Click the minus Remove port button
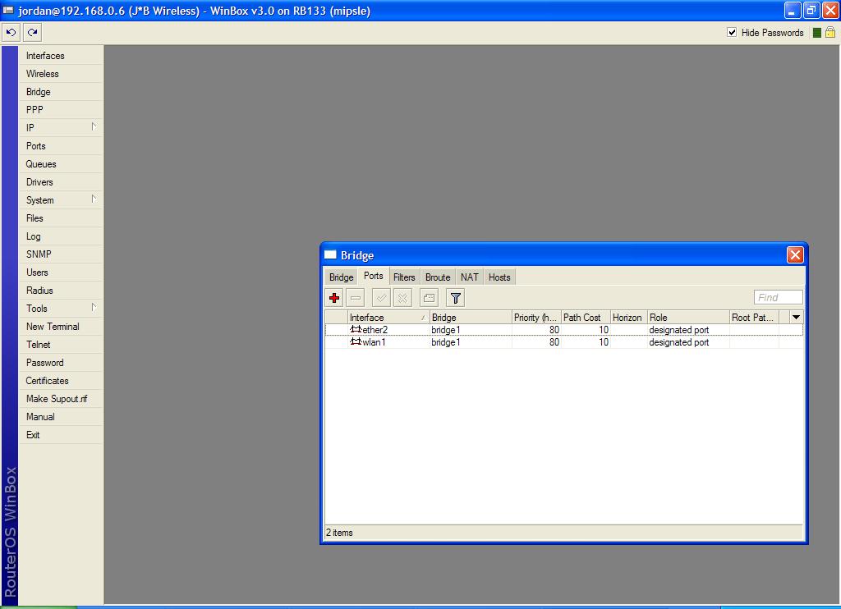 point(355,298)
